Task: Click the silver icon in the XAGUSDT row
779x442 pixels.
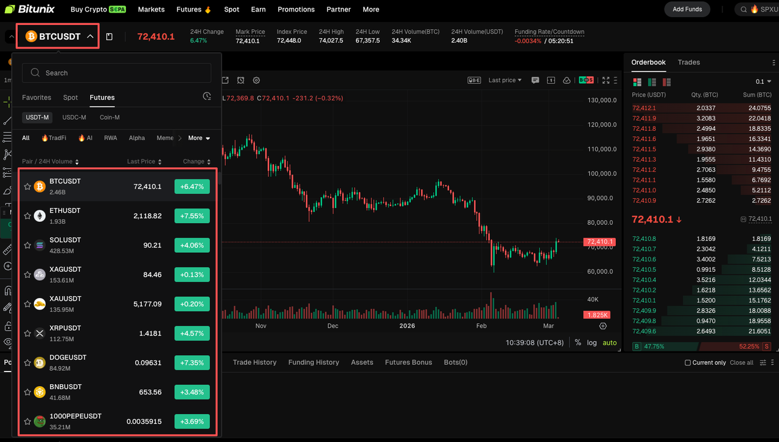Action: [40, 274]
